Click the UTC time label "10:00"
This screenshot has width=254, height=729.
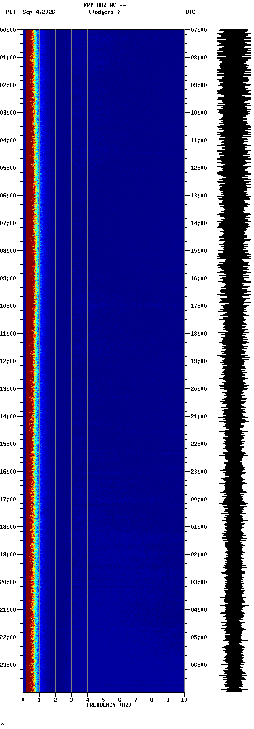point(199,113)
